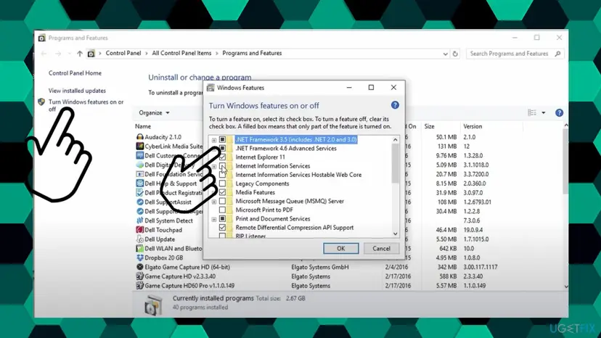The height and width of the screenshot is (338, 601).
Task: Click All Control Panel Items breadcrumb
Action: [x=181, y=53]
